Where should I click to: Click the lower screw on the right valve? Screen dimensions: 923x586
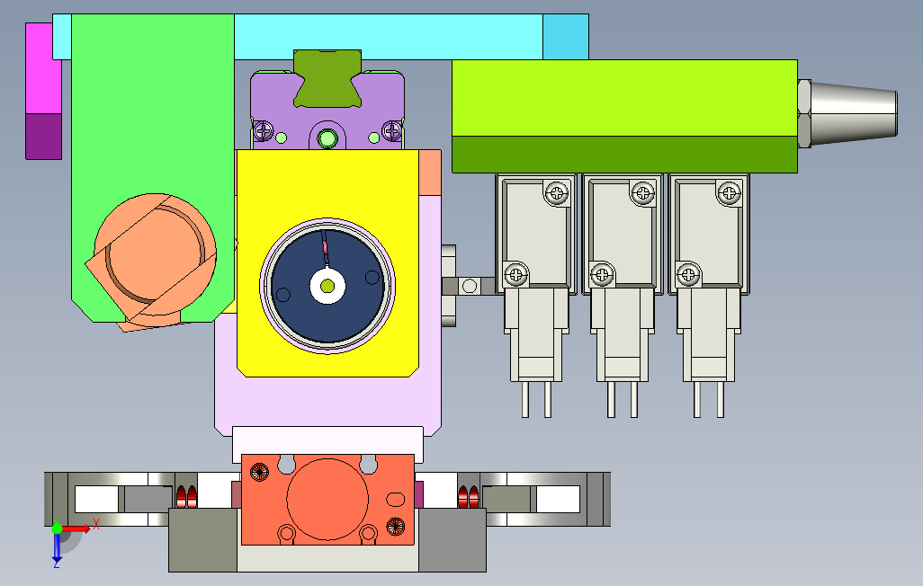[688, 274]
